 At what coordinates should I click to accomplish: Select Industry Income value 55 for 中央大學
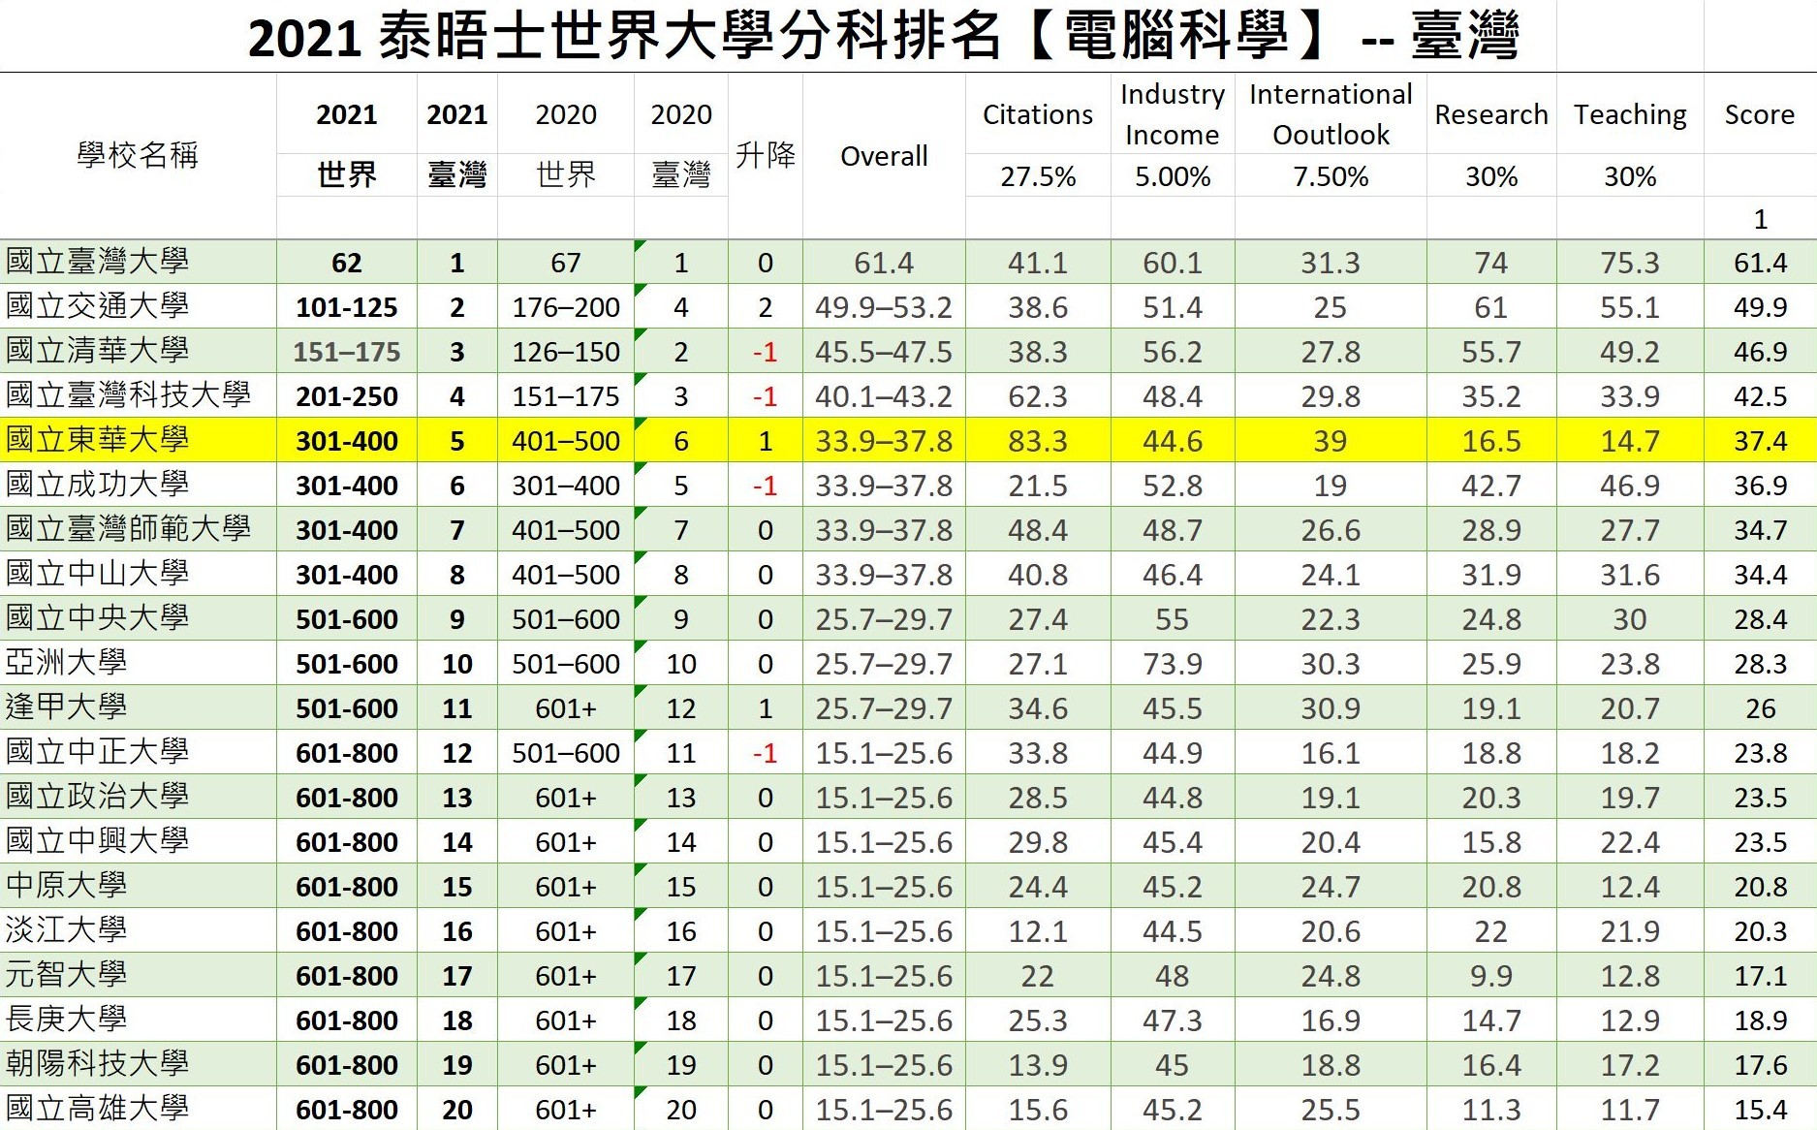(1173, 618)
